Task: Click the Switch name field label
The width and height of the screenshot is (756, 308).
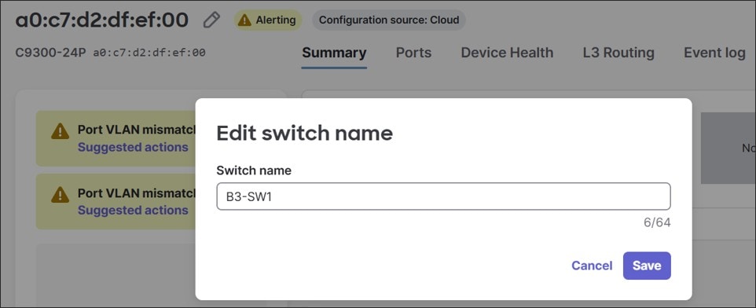Action: pos(254,170)
